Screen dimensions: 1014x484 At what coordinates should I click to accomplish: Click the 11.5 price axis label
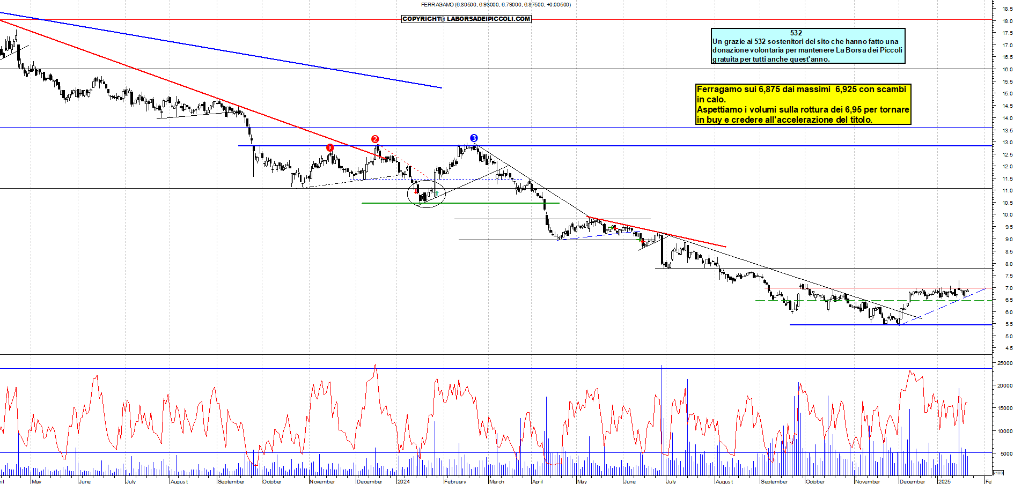pos(1007,179)
